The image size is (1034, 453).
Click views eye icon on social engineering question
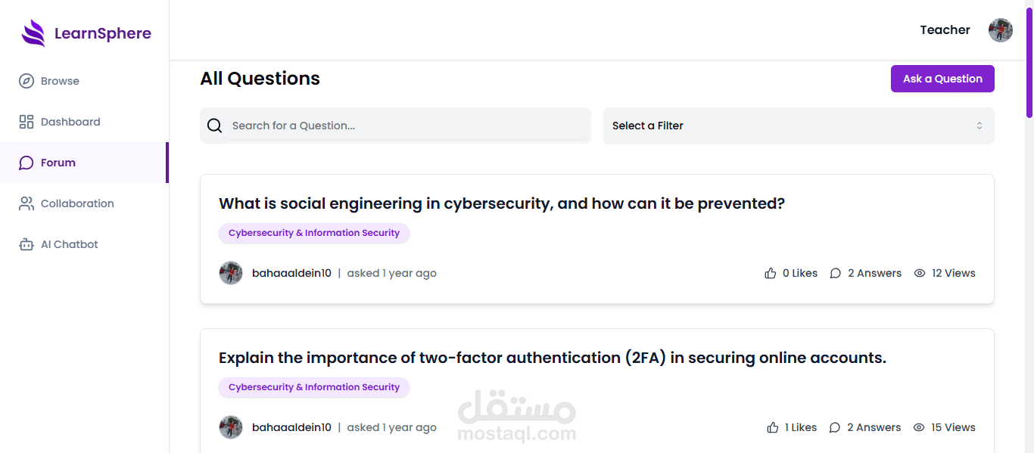pos(920,273)
